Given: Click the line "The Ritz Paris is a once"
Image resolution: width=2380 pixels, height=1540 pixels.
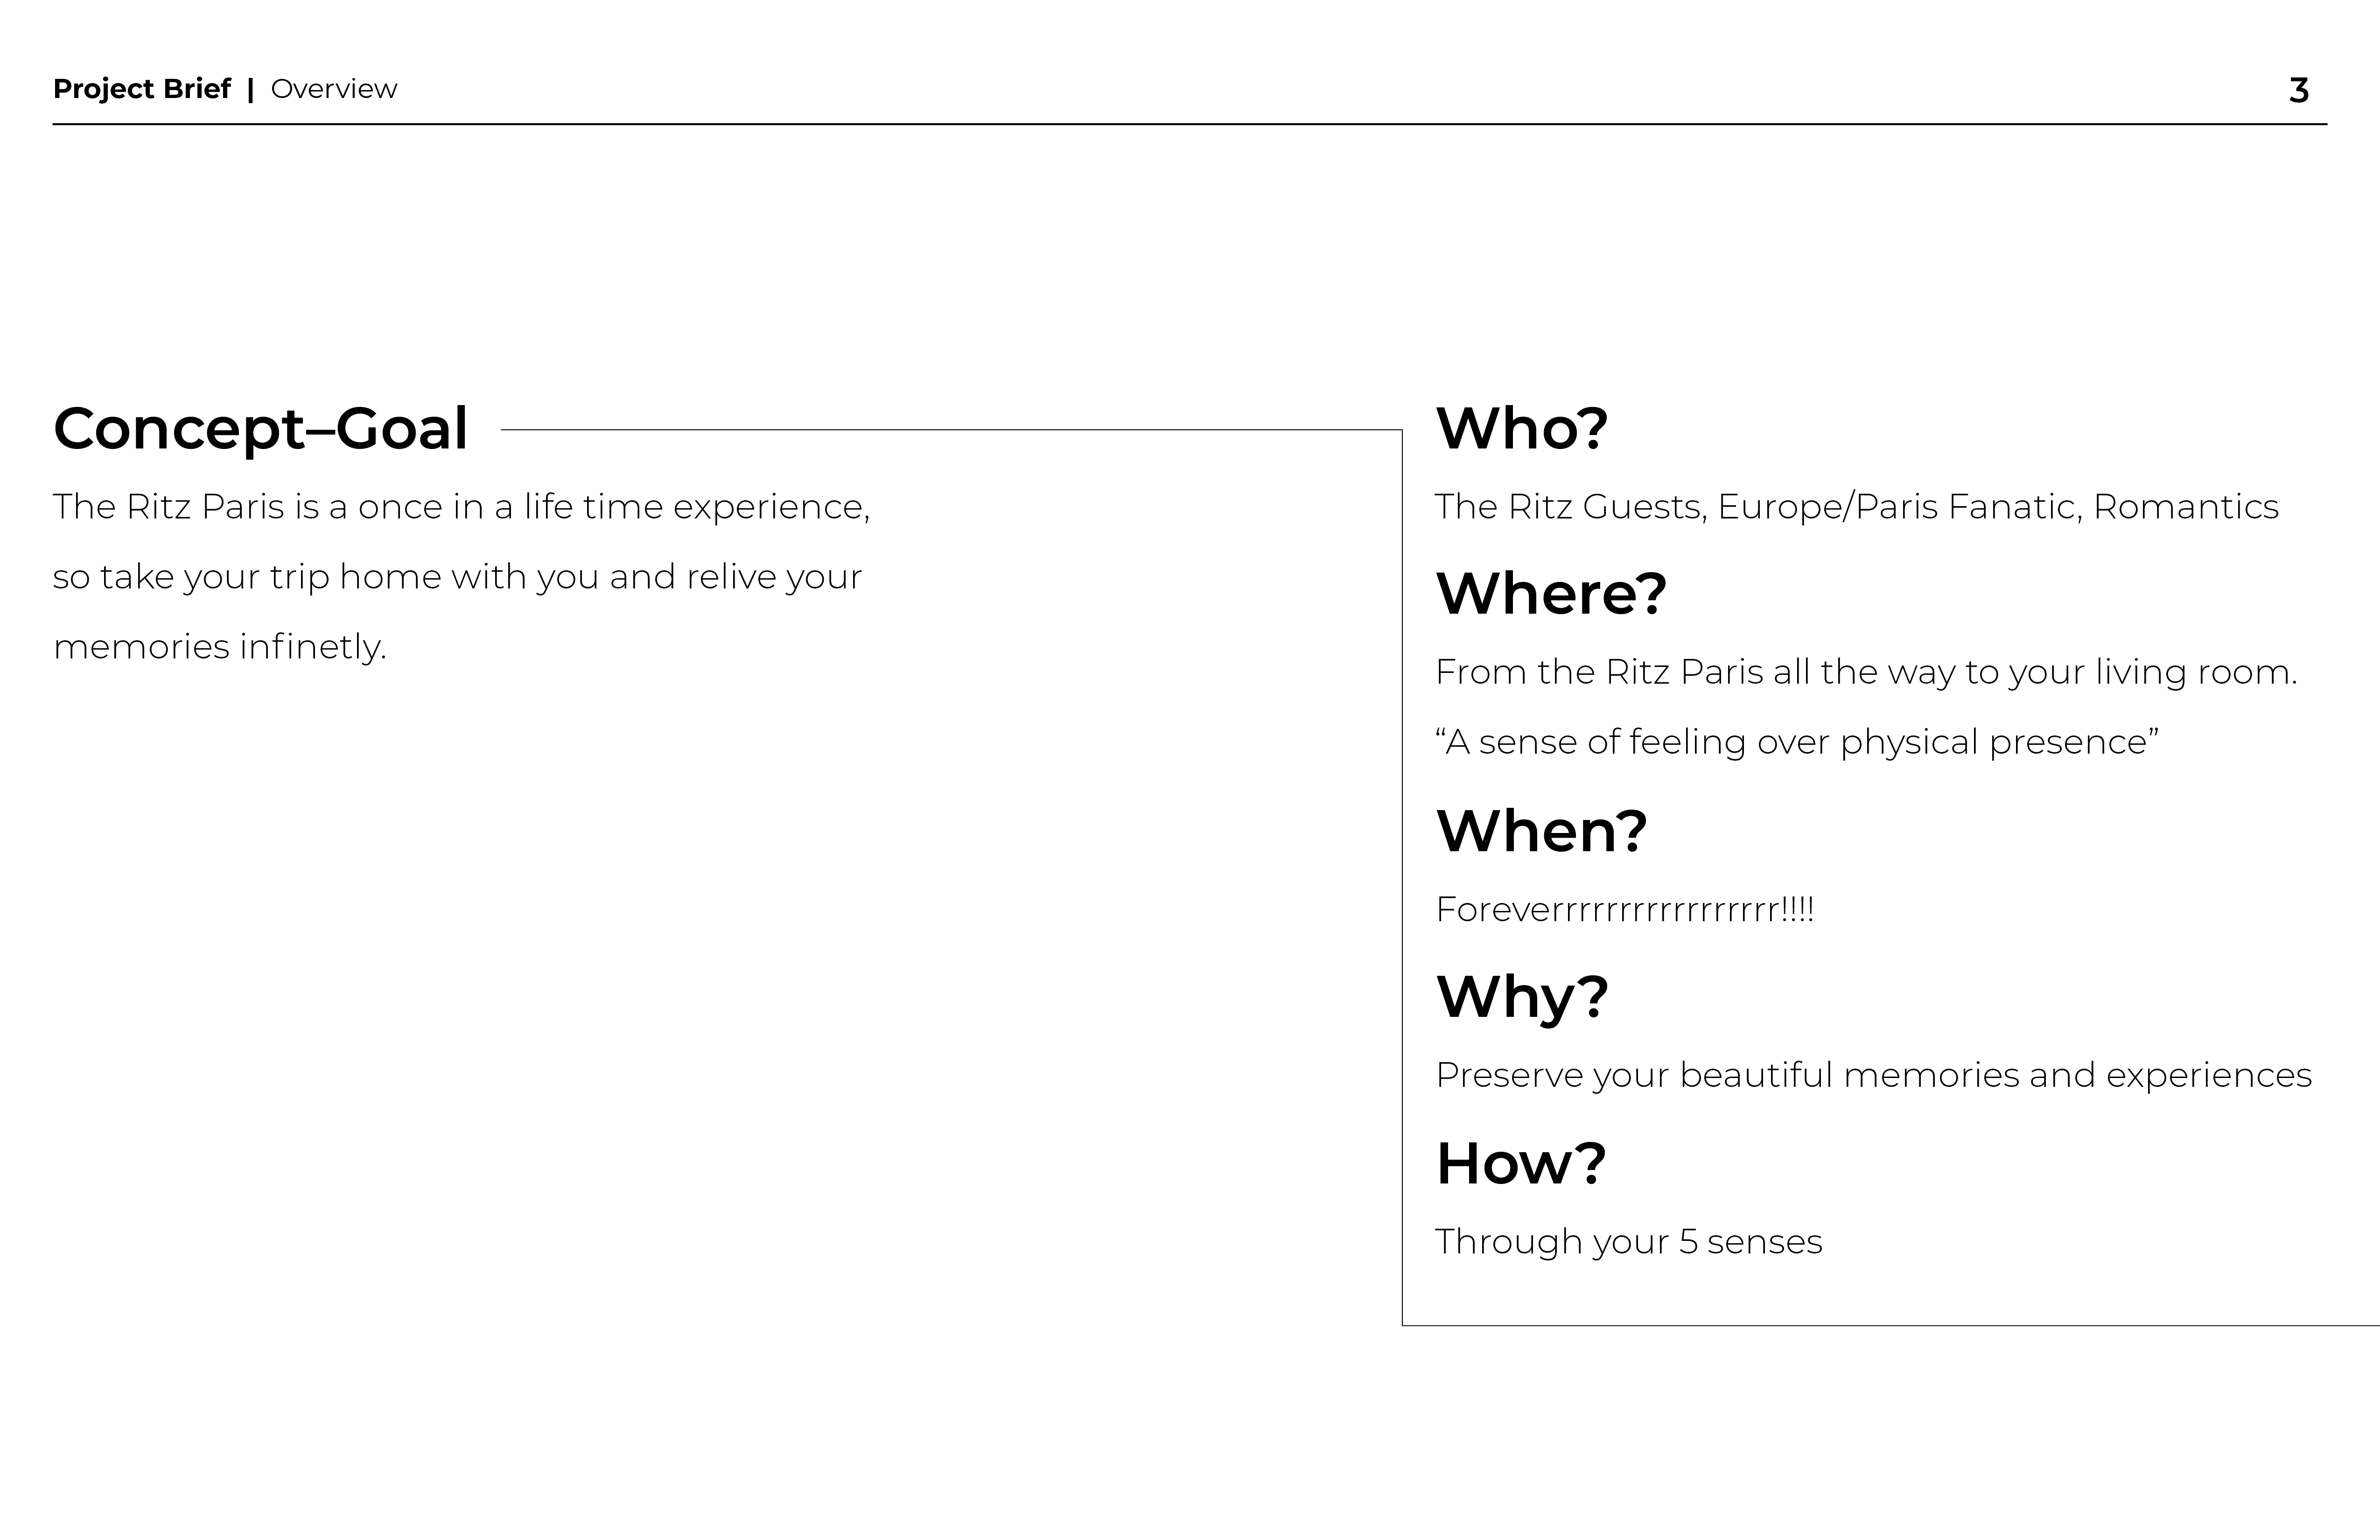Looking at the screenshot, I should [x=461, y=507].
